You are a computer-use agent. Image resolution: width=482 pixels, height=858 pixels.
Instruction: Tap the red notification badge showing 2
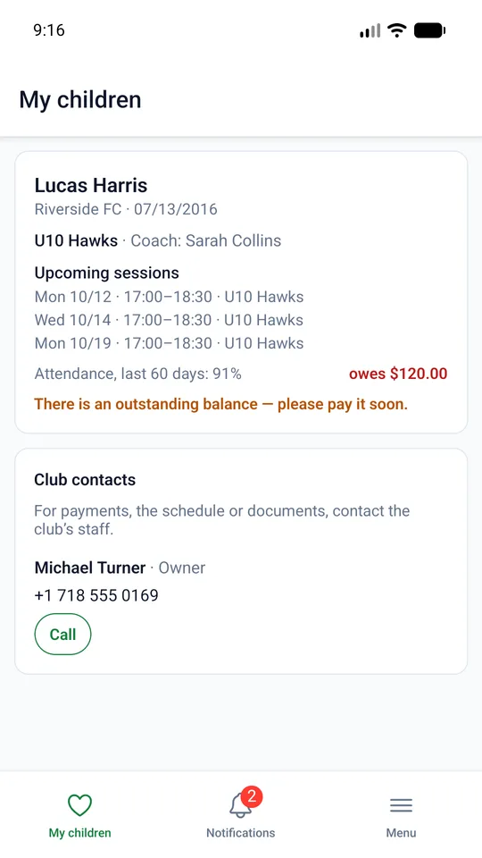[252, 796]
